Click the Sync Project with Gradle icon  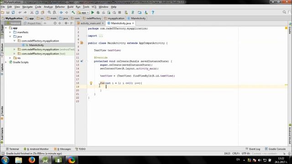[x=133, y=12]
